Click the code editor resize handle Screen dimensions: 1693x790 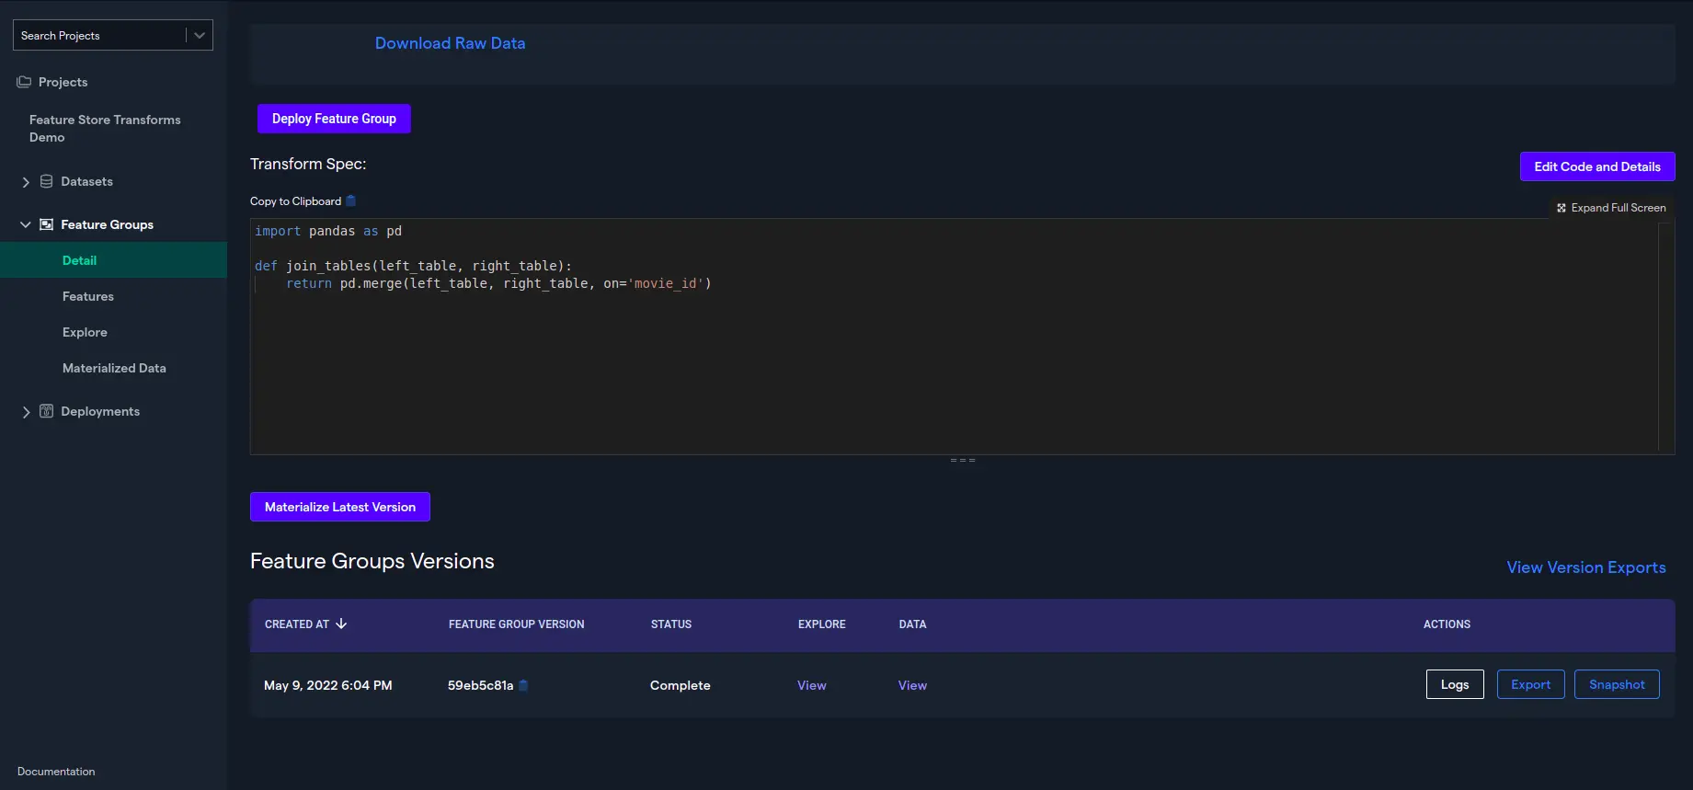(963, 460)
